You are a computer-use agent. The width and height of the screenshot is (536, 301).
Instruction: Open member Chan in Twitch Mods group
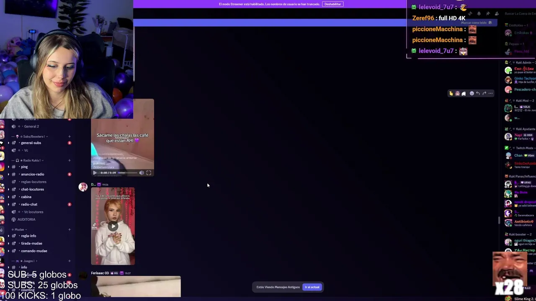[521, 156]
